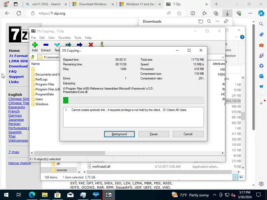Image resolution: width=267 pixels, height=200 pixels.
Task: Open File Explorer from taskbar
Action: 45,195
